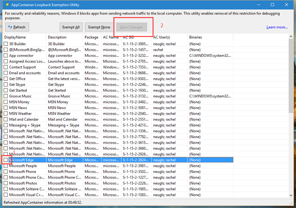This screenshot has height=208, width=296.
Task: Click Microsoft Solitaire C... row name
Action: pos(27,189)
